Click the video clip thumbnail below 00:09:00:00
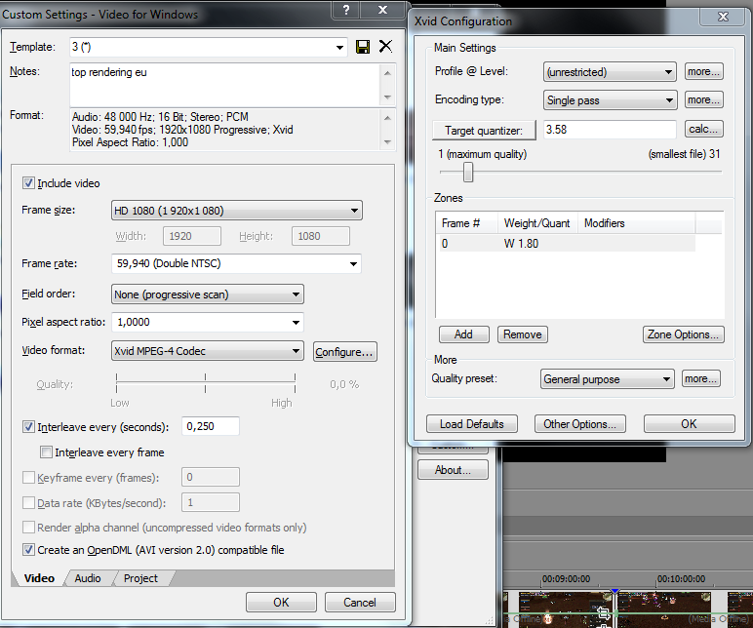The height and width of the screenshot is (628, 753). click(x=567, y=609)
